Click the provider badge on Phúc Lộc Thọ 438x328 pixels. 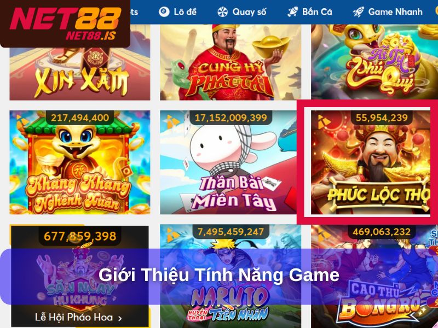(x=324, y=121)
